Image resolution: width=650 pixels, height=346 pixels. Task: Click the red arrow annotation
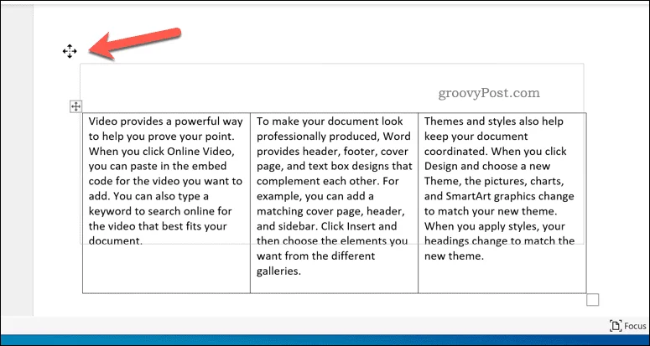point(136,44)
